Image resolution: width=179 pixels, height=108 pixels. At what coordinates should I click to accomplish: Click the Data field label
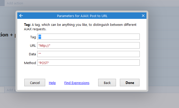tap(32, 54)
